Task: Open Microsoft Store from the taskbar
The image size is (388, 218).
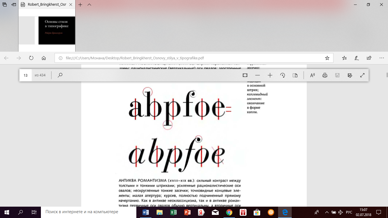Action: point(257,212)
